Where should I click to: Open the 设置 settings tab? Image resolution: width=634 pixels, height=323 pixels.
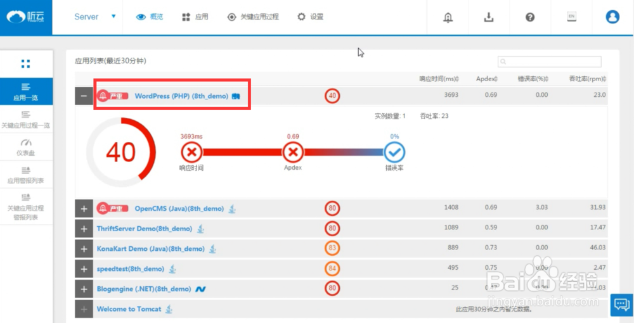(311, 17)
